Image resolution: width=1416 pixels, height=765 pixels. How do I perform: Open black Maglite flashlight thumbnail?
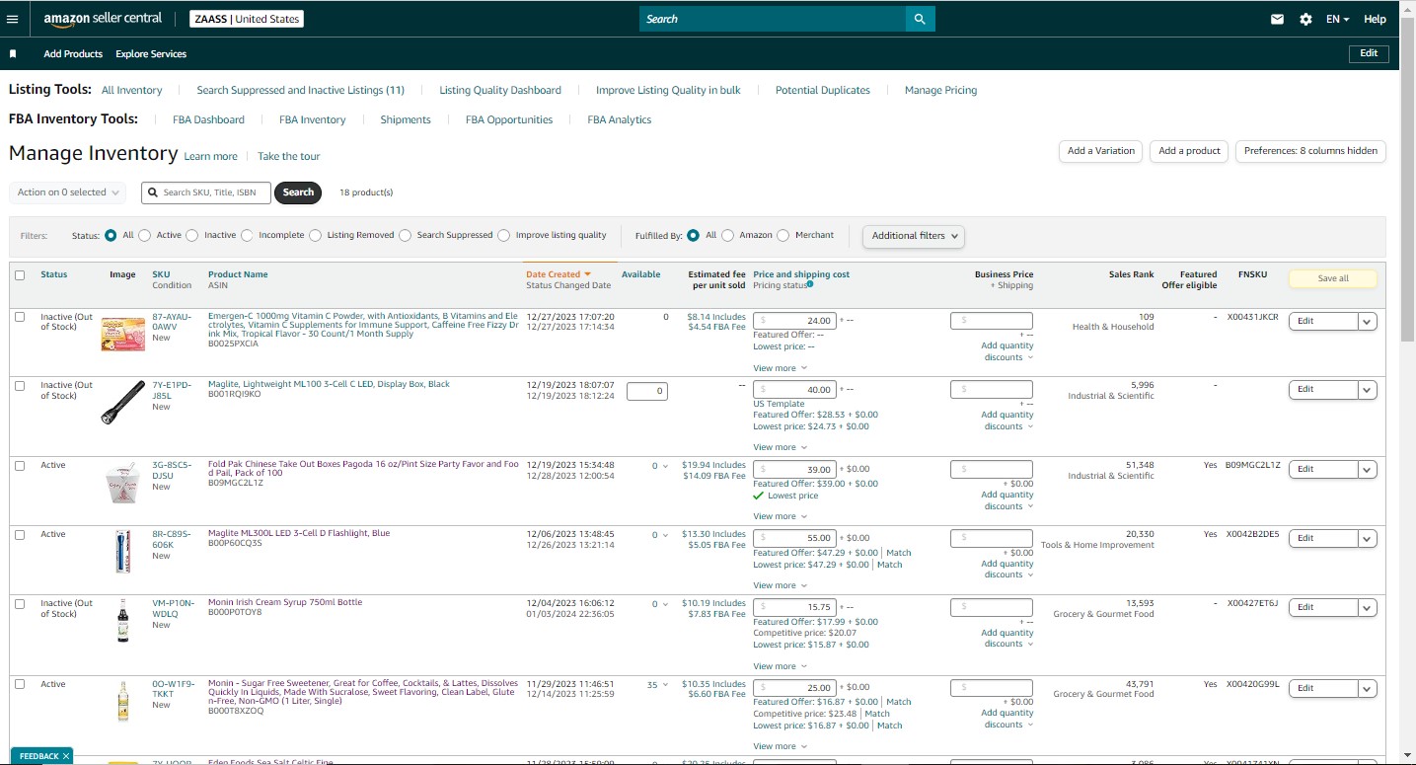[122, 403]
